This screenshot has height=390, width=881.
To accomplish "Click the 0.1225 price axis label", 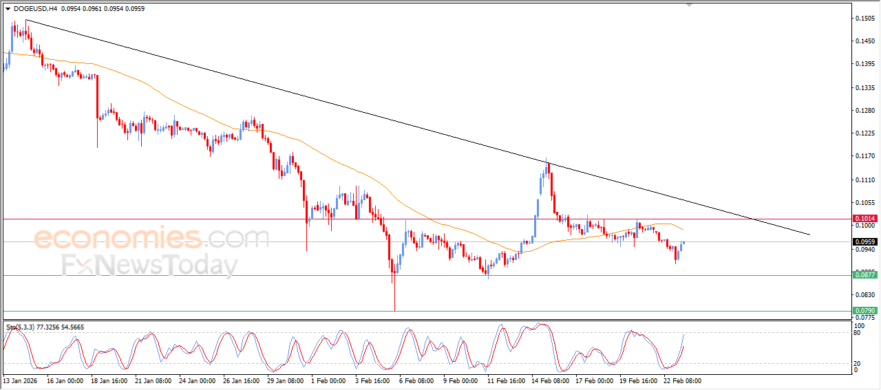I will click(864, 133).
